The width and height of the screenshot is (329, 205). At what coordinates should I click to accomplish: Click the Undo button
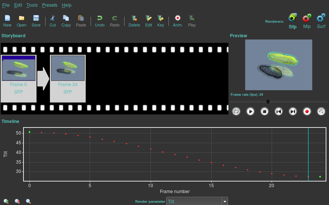click(100, 20)
